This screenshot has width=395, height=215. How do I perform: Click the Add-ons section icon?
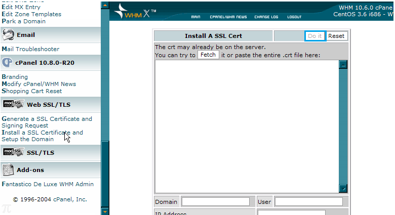pyautogui.click(x=8, y=169)
